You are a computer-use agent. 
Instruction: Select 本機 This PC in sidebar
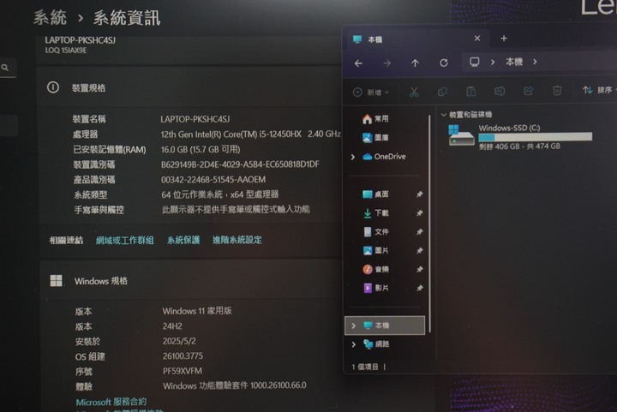[x=385, y=325]
